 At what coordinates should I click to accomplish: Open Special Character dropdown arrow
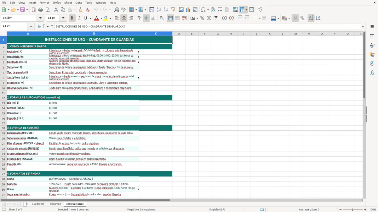coord(208,10)
